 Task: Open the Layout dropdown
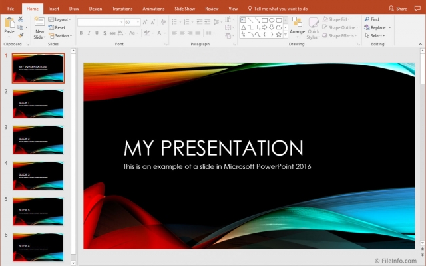tap(59, 19)
